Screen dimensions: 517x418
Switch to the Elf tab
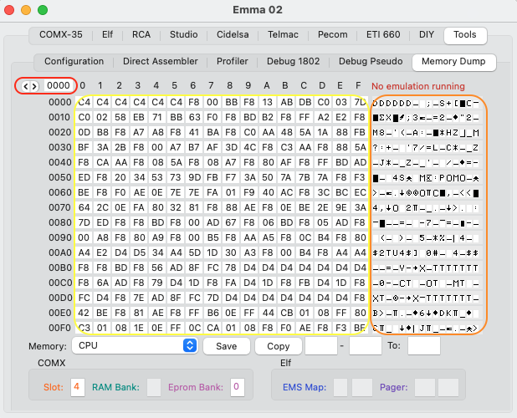coord(107,34)
